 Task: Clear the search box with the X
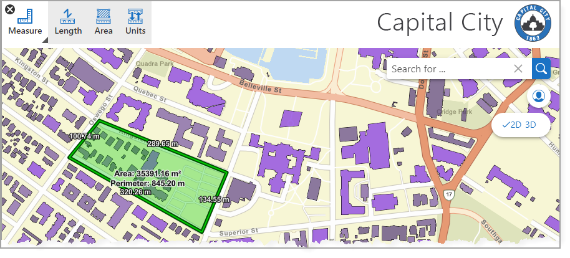[518, 69]
